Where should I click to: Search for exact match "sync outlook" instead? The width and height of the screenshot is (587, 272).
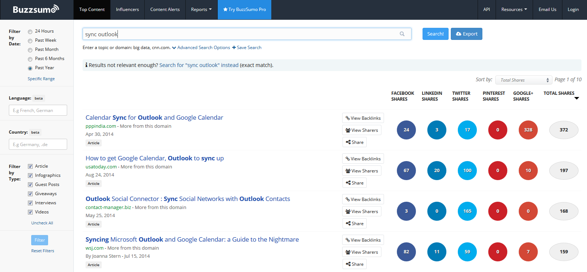tap(199, 65)
